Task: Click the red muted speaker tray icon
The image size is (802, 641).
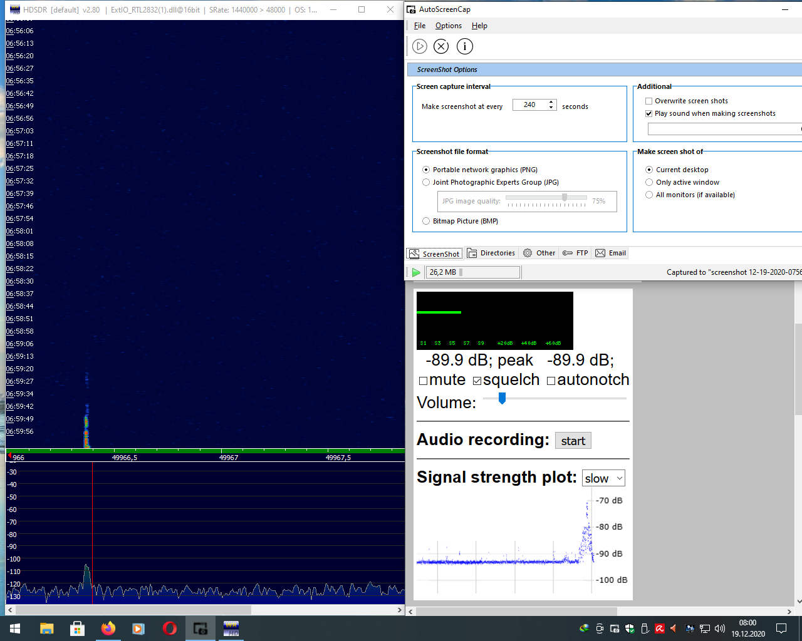Action: [674, 628]
